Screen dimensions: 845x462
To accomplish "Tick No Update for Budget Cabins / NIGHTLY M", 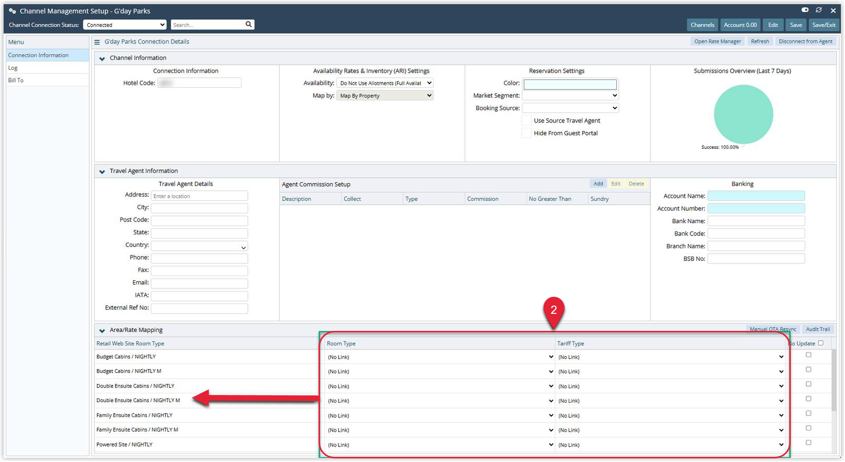I will click(808, 370).
